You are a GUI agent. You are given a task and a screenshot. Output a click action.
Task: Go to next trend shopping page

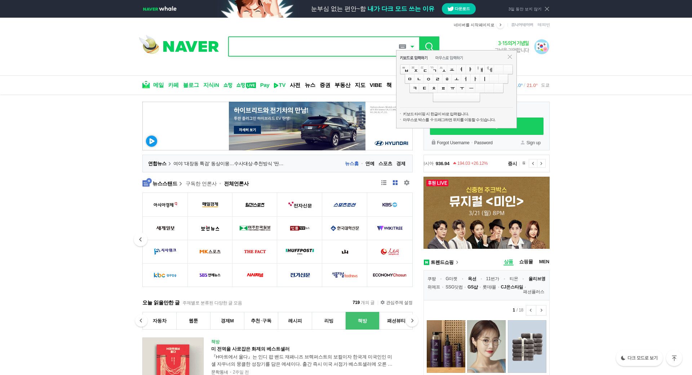(x=541, y=310)
